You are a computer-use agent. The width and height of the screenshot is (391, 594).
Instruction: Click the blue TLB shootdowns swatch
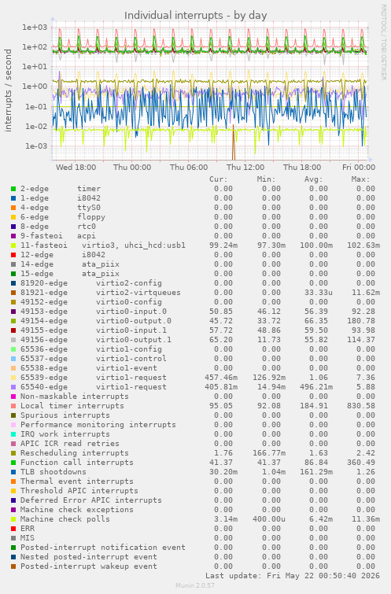click(13, 472)
